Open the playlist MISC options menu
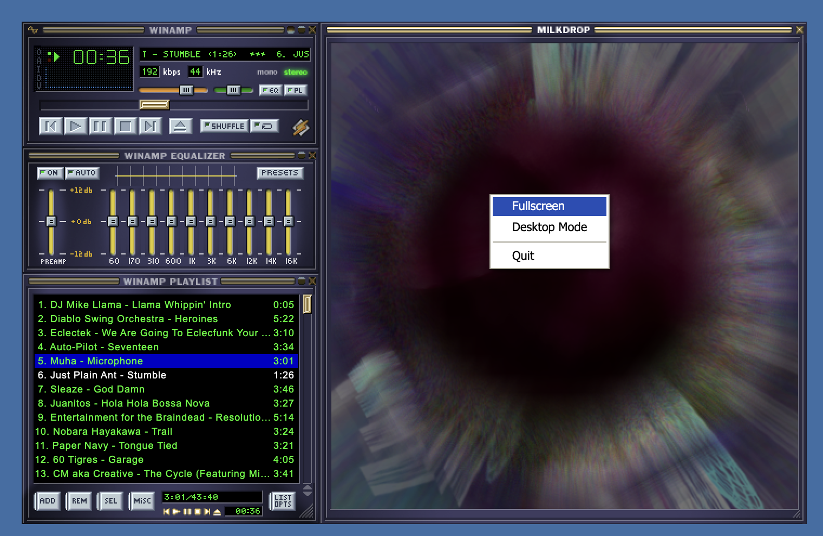This screenshot has height=536, width=823. [142, 501]
